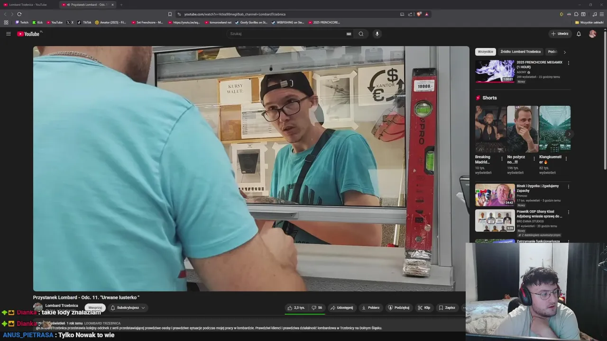Viewport: 607px width, 341px height.
Task: Go to the YouTube home logo
Action: point(29,34)
